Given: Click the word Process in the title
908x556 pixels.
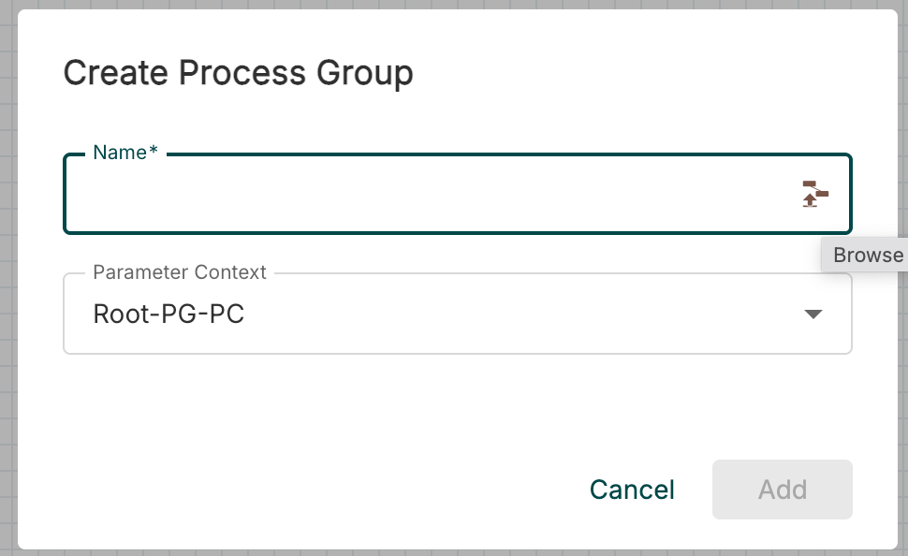Looking at the screenshot, I should click(x=237, y=73).
